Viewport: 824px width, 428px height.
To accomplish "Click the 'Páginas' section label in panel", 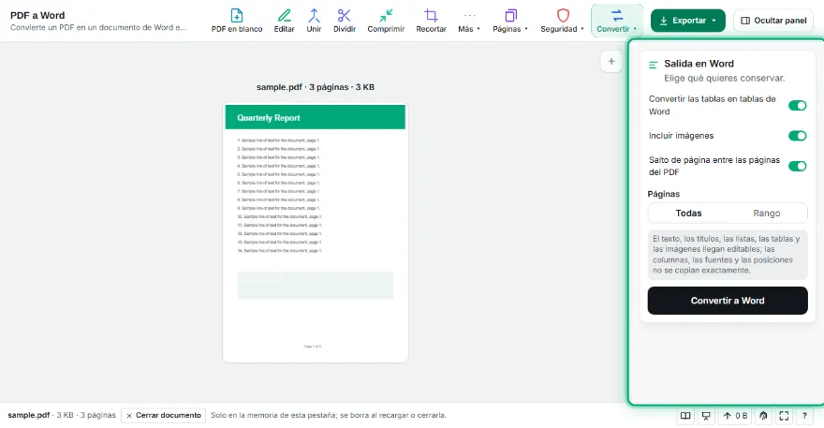I will tap(663, 194).
